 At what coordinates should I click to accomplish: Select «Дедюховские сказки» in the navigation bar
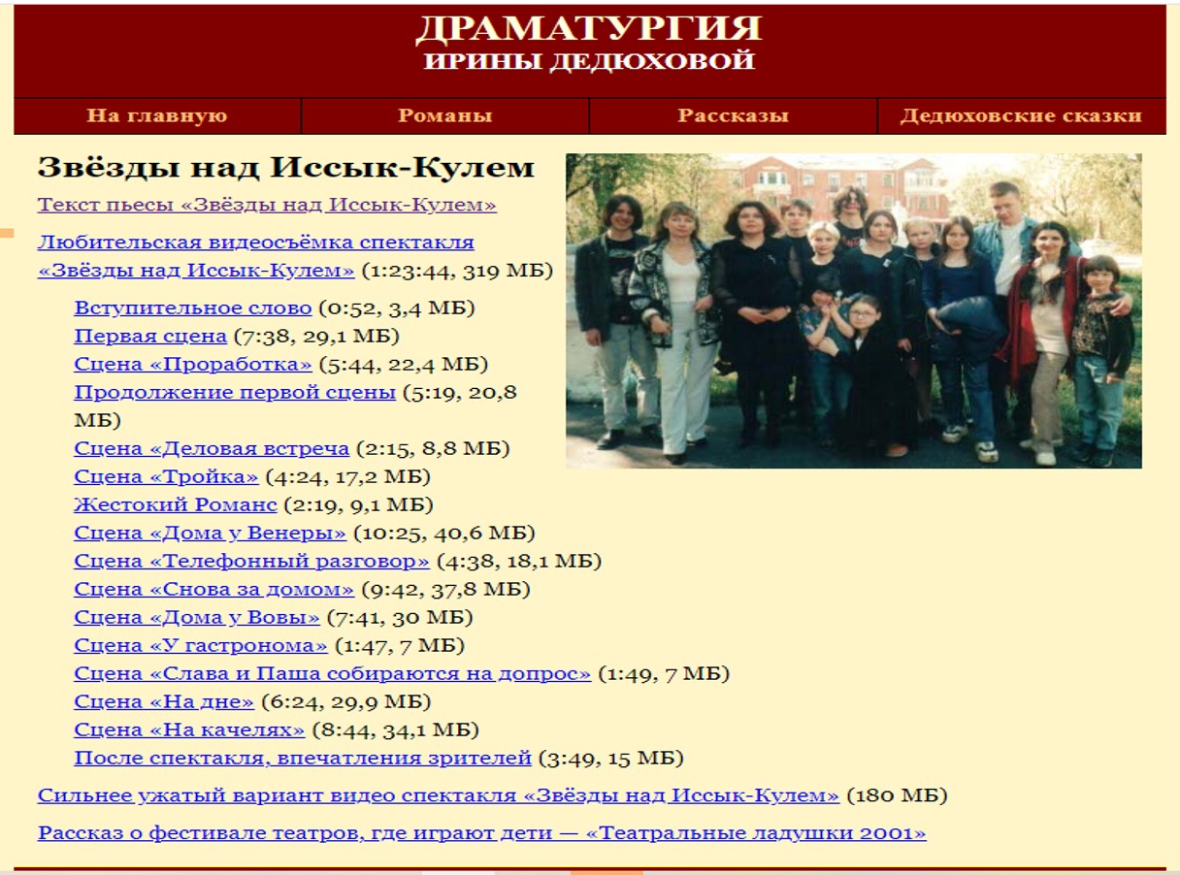click(x=1020, y=115)
